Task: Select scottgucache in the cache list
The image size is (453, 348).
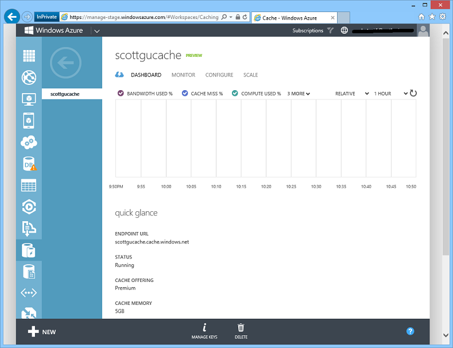Action: (x=72, y=94)
